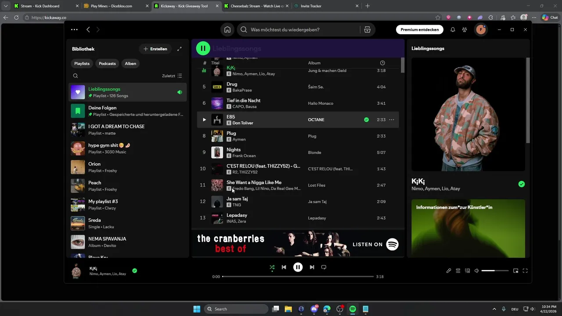Open Spotify from the Windows taskbar
The width and height of the screenshot is (562, 316).
(x=353, y=309)
